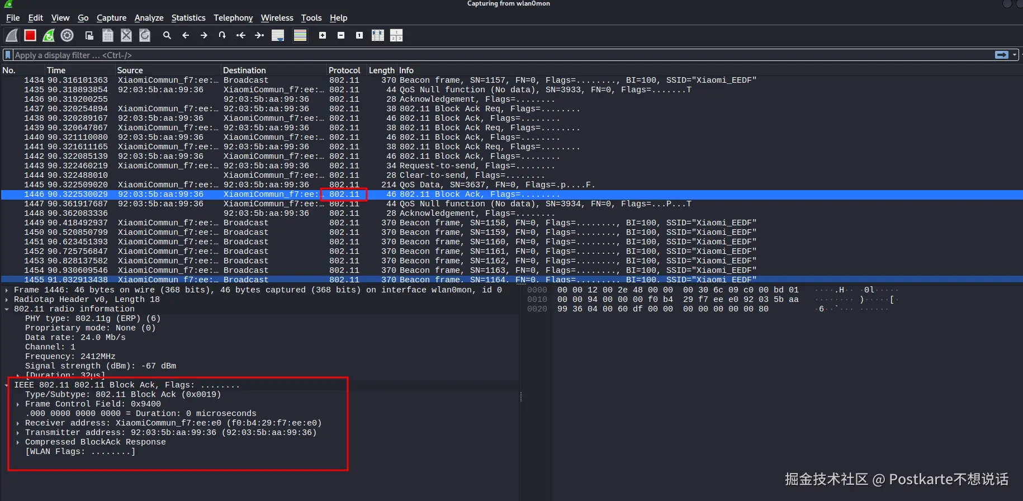Reset text to normal size
The image size is (1023, 501).
(359, 35)
